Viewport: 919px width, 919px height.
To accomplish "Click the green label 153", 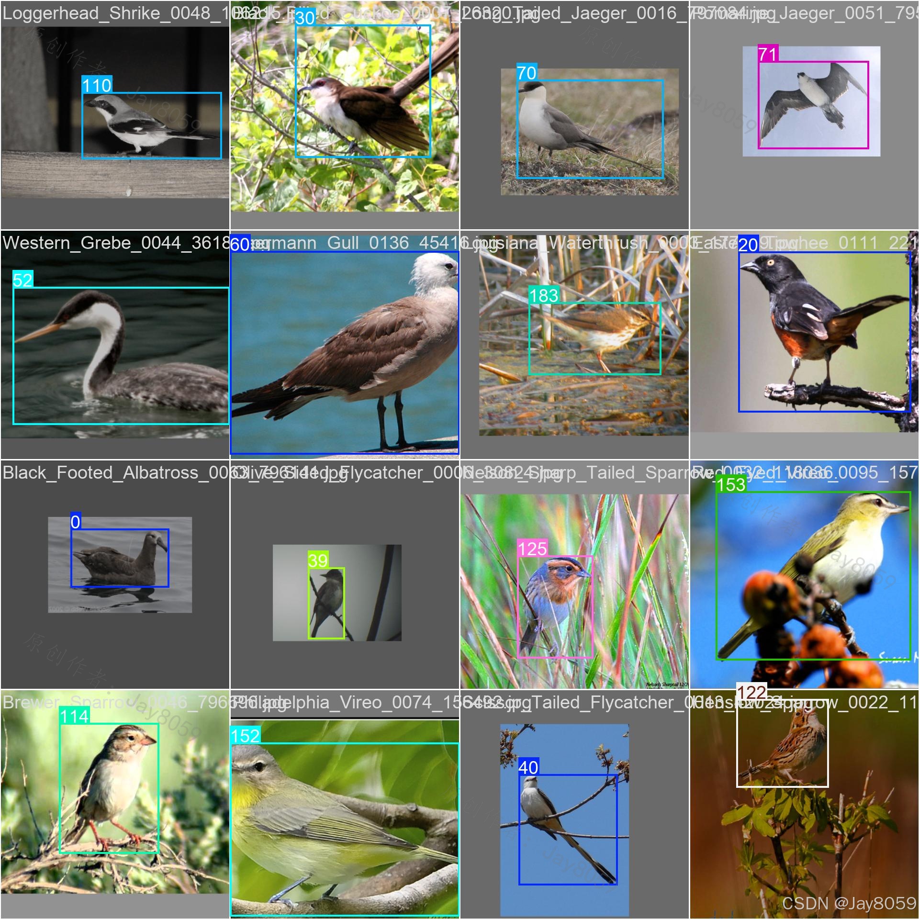I will pos(731,484).
